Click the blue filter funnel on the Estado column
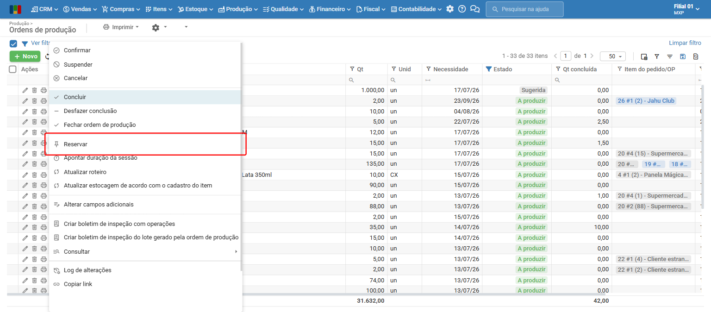Viewport: 711px width, 312px height. (488, 69)
